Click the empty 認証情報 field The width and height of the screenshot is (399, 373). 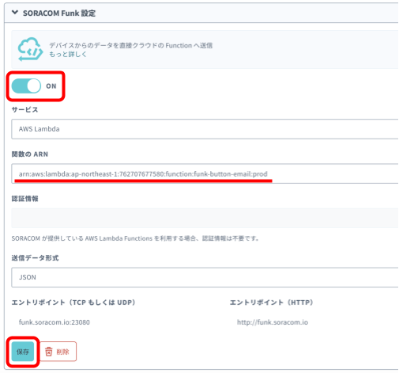coord(205,218)
